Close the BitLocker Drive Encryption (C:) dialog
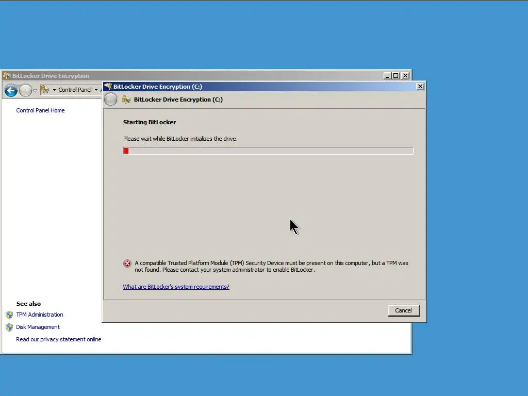528x396 pixels. point(420,87)
